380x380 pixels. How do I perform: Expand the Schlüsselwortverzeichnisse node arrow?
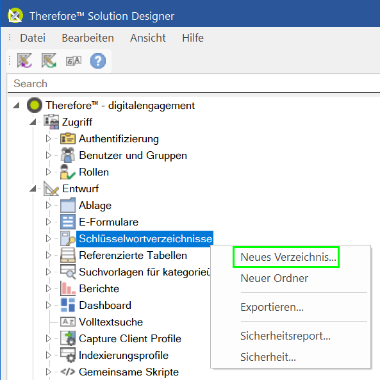click(49, 238)
